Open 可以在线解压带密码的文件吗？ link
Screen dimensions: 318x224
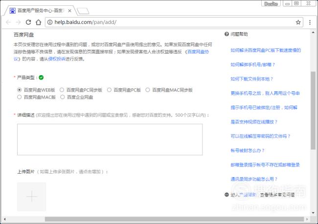click(x=261, y=136)
